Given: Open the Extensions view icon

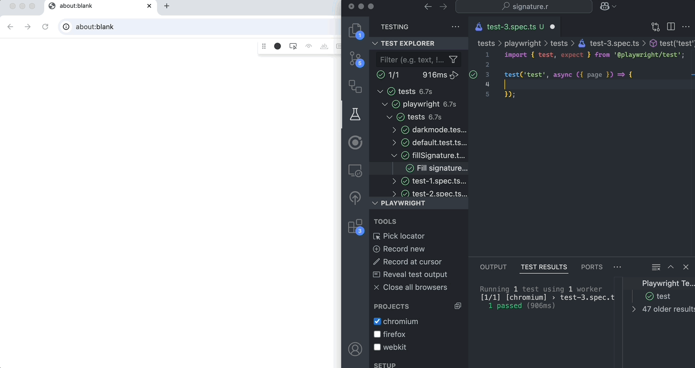Looking at the screenshot, I should (355, 227).
